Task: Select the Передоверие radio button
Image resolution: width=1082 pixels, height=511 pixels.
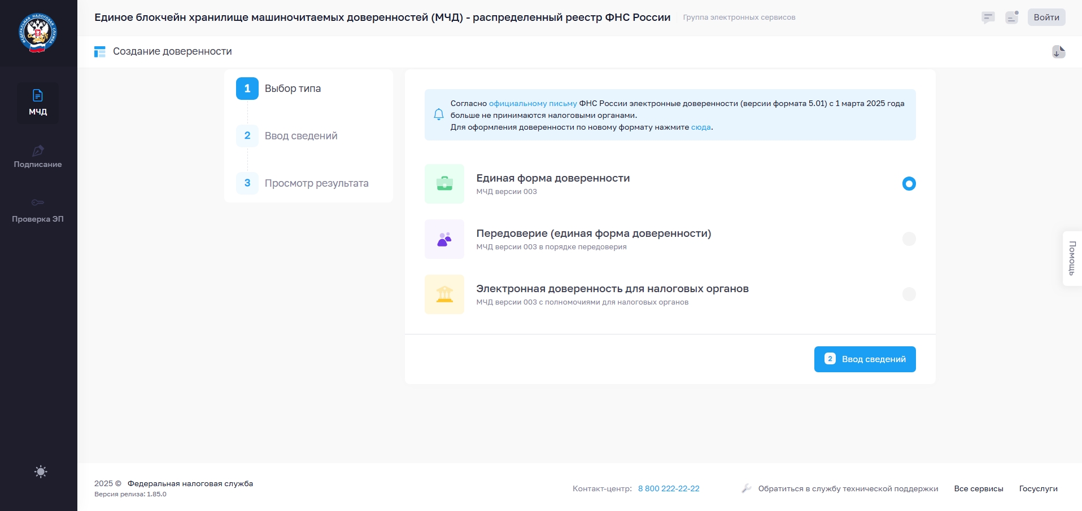Action: 909,239
